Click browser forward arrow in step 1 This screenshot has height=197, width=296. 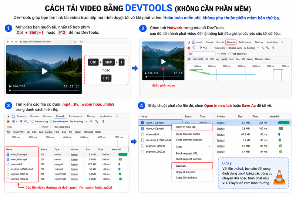[x=12, y=42]
